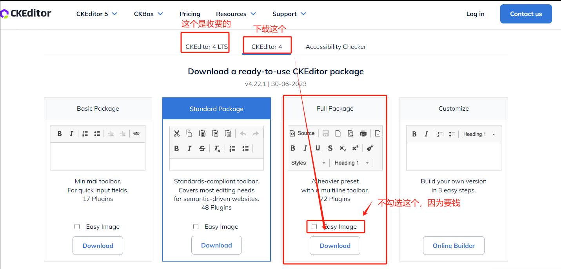The image size is (561, 269).
Task: Open the Online Builder
Action: tap(454, 246)
